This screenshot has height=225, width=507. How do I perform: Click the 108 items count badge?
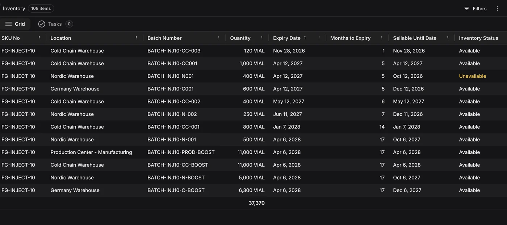click(x=41, y=8)
